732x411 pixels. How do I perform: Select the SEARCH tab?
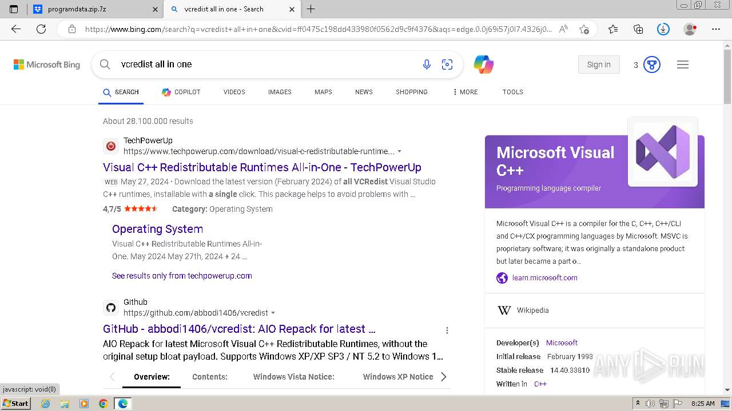(121, 92)
